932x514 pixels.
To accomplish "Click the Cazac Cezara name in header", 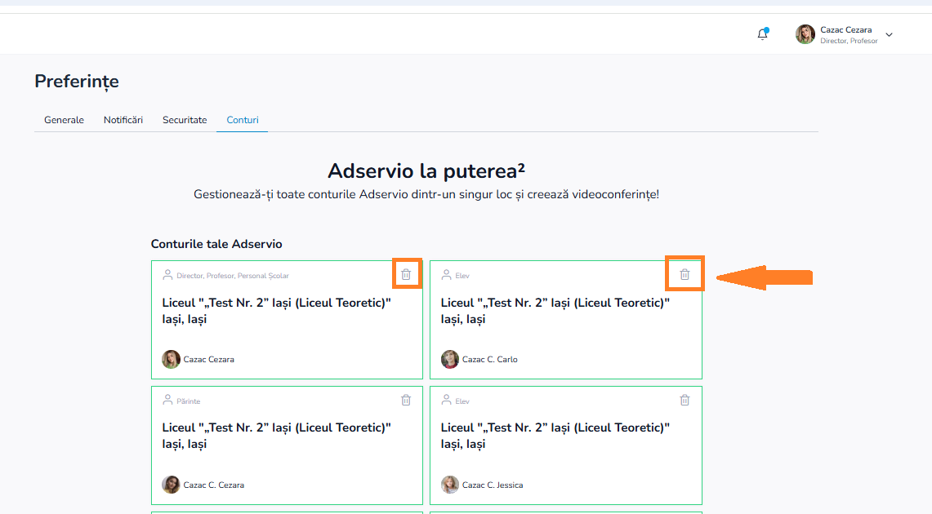I will pyautogui.click(x=845, y=29).
